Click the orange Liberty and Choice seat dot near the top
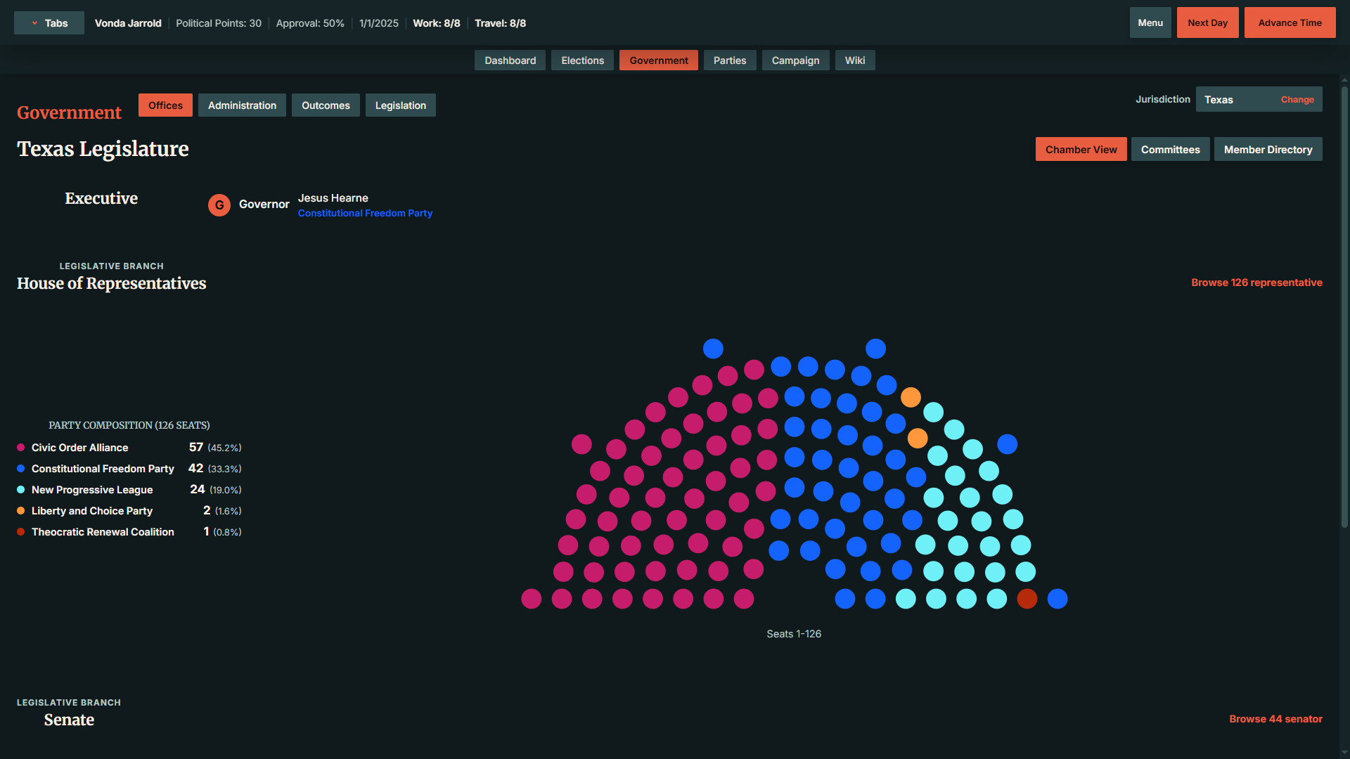Image resolution: width=1350 pixels, height=759 pixels. [x=911, y=398]
